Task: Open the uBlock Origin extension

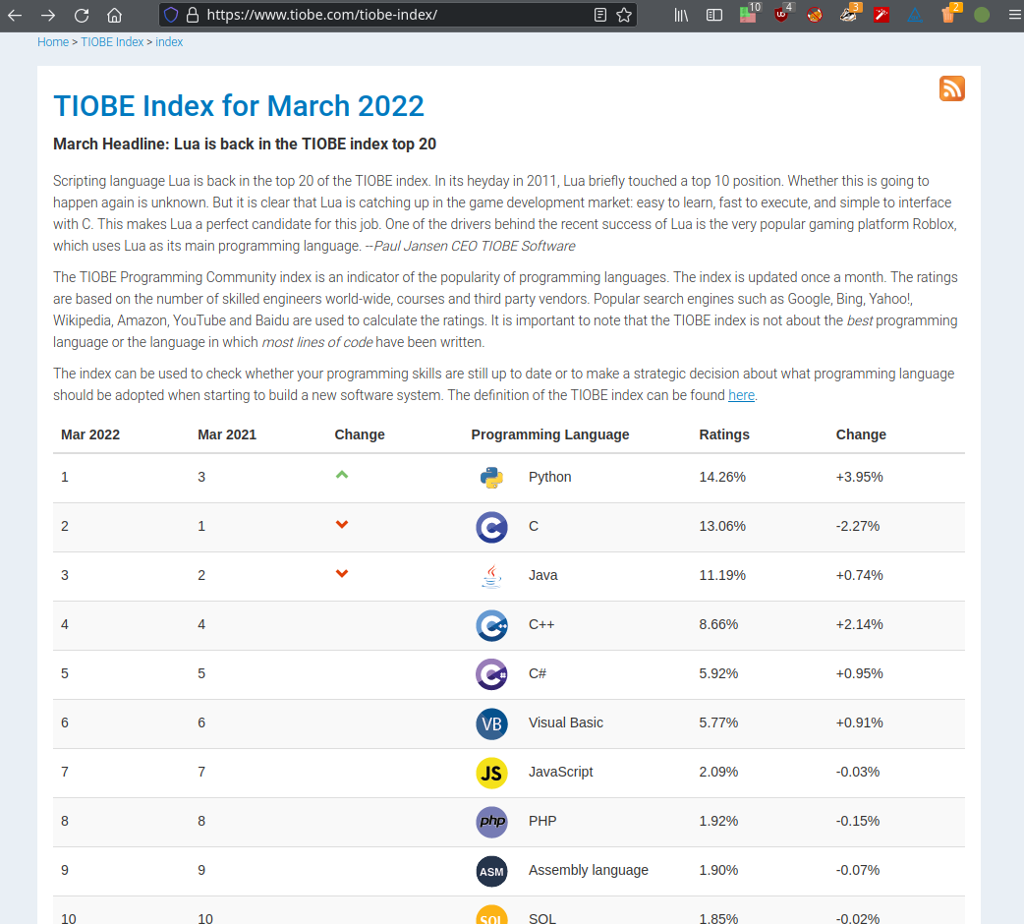Action: tap(781, 15)
